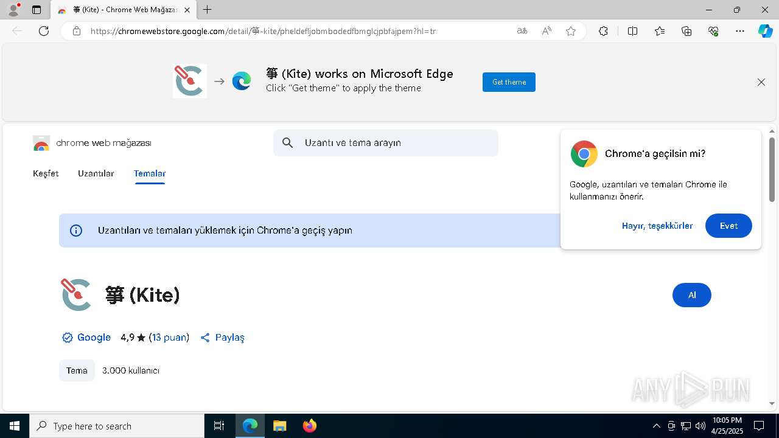This screenshot has height=438, width=779.
Task: View site information lock icon
Action: pyautogui.click(x=77, y=31)
